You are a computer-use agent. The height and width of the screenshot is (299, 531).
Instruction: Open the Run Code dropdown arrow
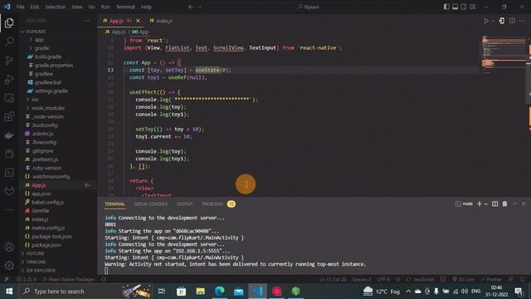(x=493, y=21)
